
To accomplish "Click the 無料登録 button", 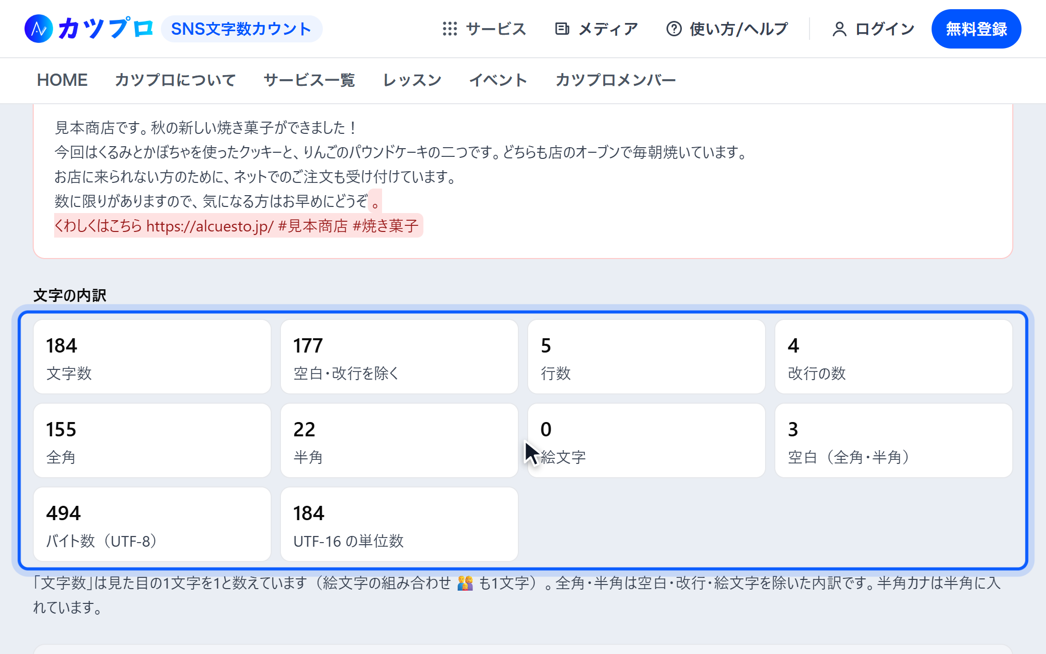I will (976, 29).
